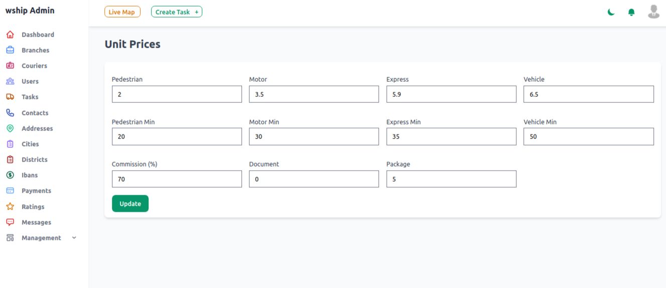The width and height of the screenshot is (666, 288).
Task: Click the Ratings star icon
Action: [10, 207]
